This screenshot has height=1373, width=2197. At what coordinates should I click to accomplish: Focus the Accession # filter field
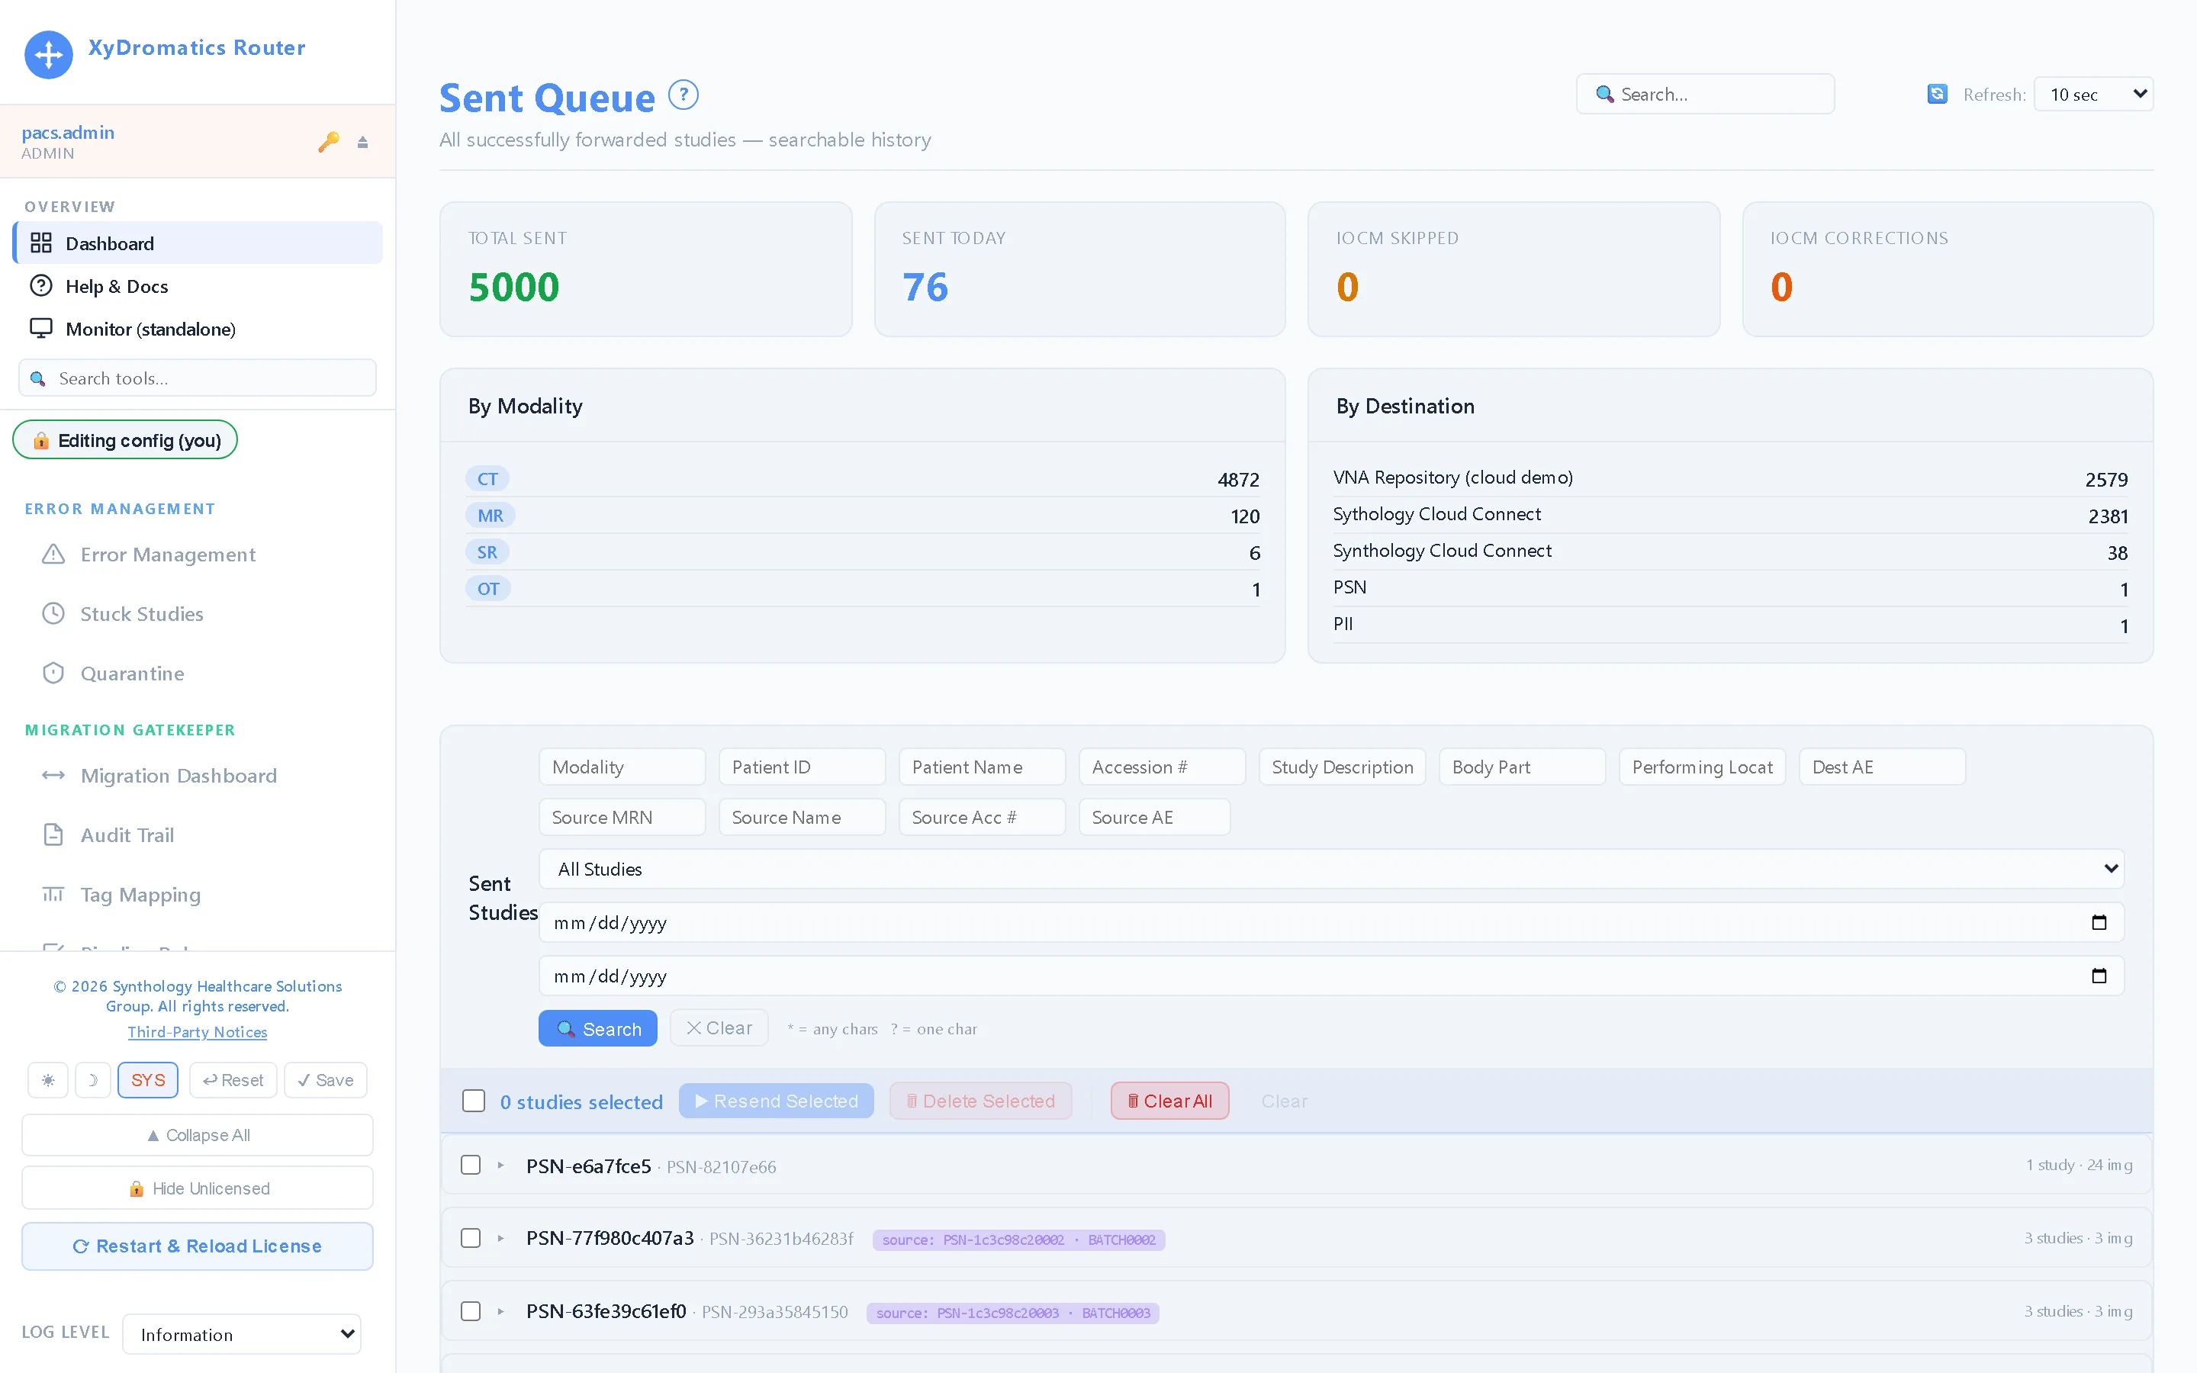[1162, 767]
